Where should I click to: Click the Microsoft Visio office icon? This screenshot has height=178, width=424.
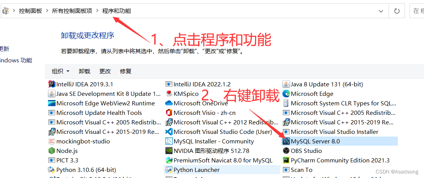click(x=169, y=113)
